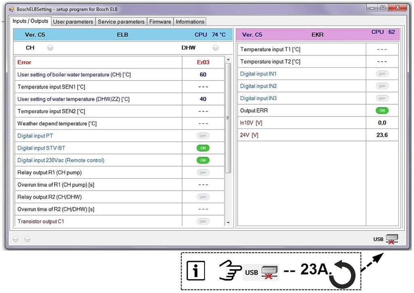414x293 pixels.
Task: Go to the Firmware tab
Action: click(x=160, y=22)
